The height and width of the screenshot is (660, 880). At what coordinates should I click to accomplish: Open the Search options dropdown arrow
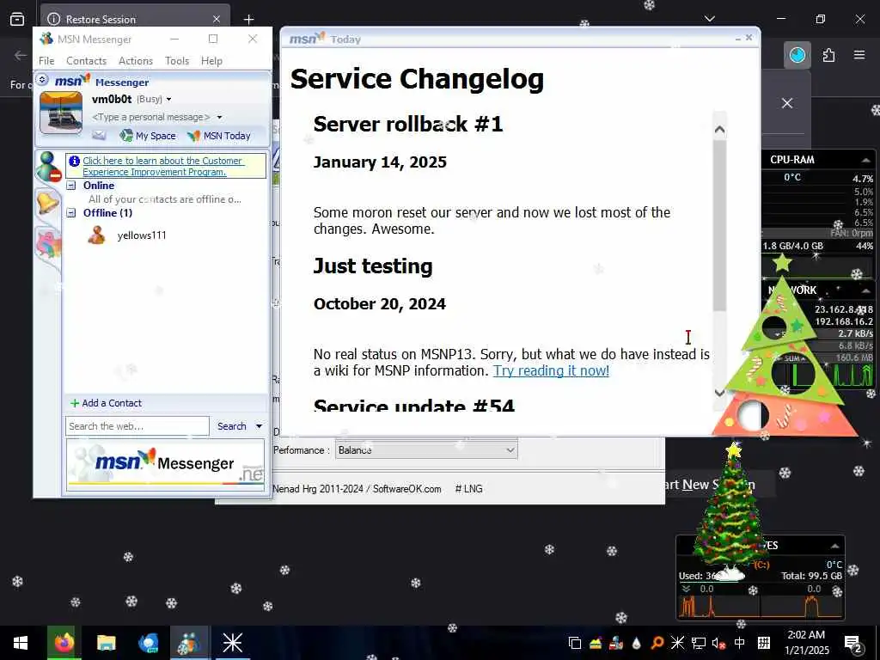click(259, 426)
